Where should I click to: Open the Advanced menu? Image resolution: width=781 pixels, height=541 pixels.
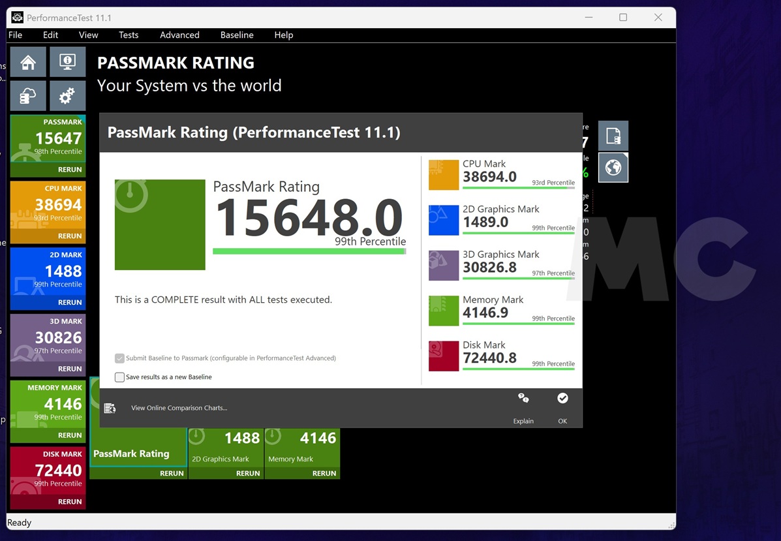[180, 35]
